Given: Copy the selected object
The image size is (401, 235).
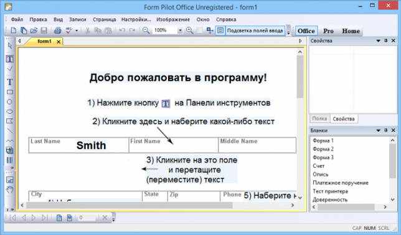Looking at the screenshot, I should (98, 30).
